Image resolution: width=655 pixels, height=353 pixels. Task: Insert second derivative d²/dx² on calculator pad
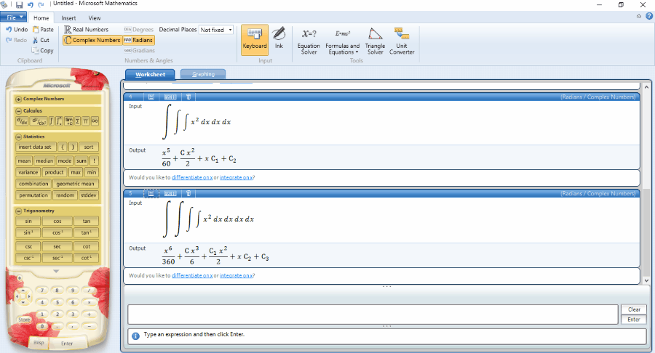coord(39,121)
